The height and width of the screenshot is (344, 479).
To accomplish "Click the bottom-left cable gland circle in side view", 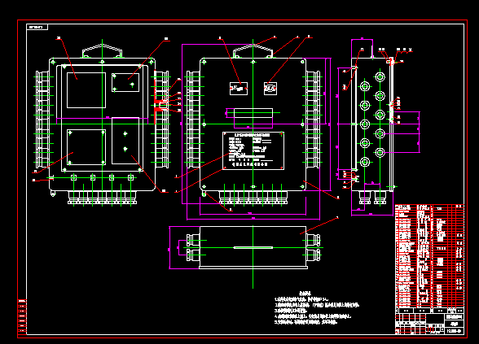I will pos(365,162).
